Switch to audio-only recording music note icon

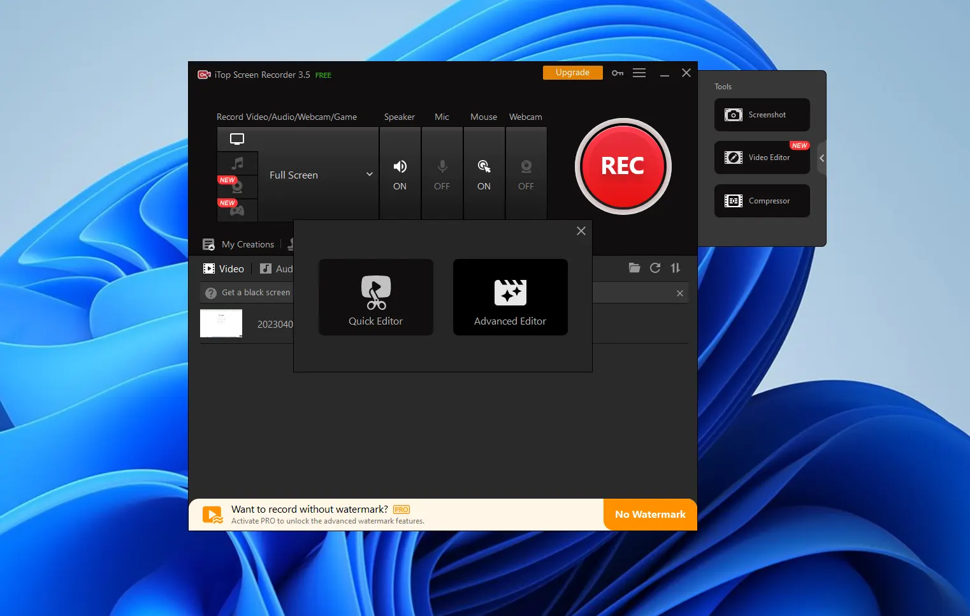237,163
